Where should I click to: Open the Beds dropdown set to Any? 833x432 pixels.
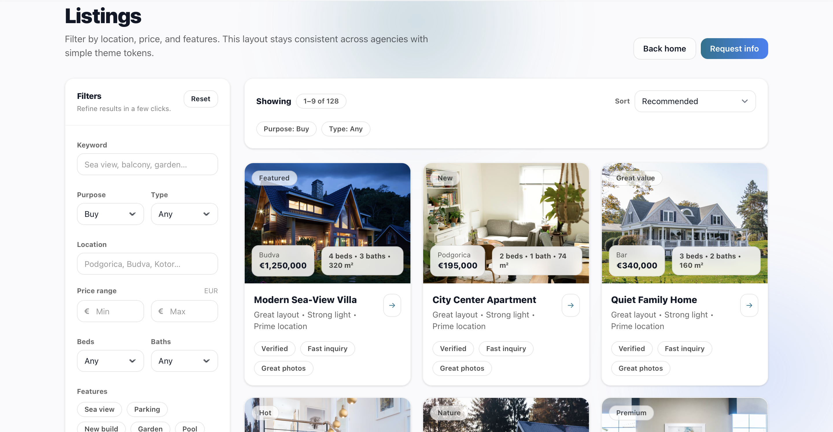tap(110, 361)
